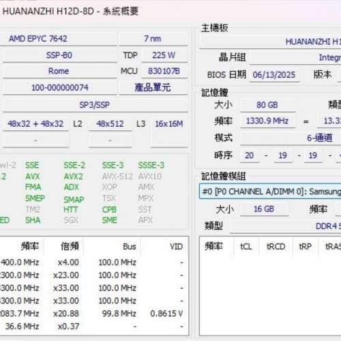Click the 'VID' column header
The height and width of the screenshot is (341, 341).
[x=176, y=246]
